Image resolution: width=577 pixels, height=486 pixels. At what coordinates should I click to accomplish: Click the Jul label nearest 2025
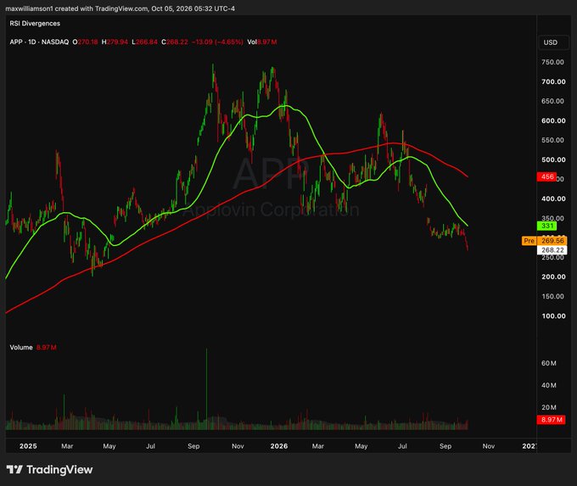click(150, 446)
